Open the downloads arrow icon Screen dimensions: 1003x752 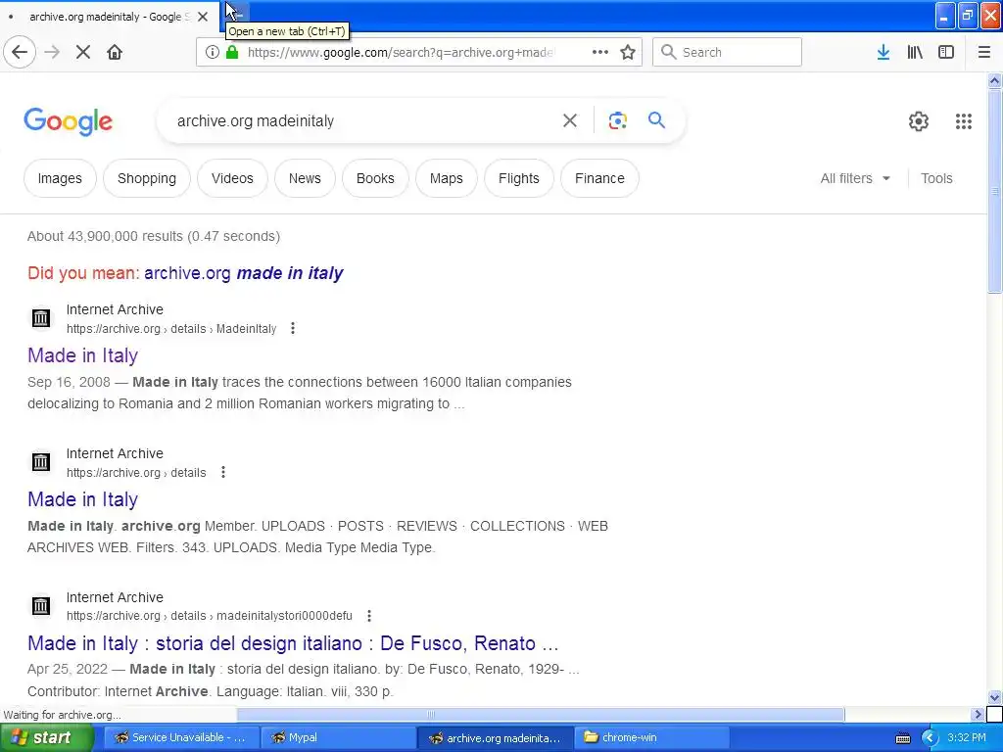(x=884, y=53)
